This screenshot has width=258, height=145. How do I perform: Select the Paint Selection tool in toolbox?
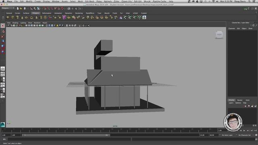point(3,37)
